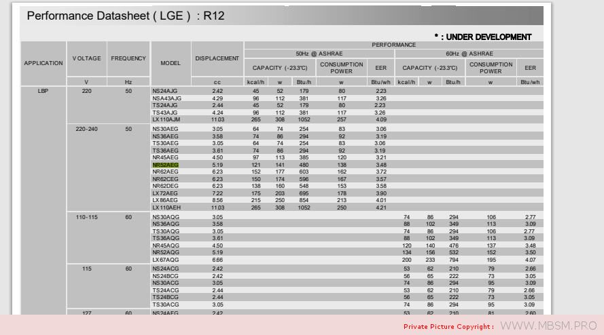Click the highlighted NR52AEG model cell

point(165,165)
